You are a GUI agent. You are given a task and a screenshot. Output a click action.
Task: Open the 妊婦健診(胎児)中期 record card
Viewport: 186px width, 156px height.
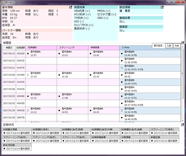[105, 131]
